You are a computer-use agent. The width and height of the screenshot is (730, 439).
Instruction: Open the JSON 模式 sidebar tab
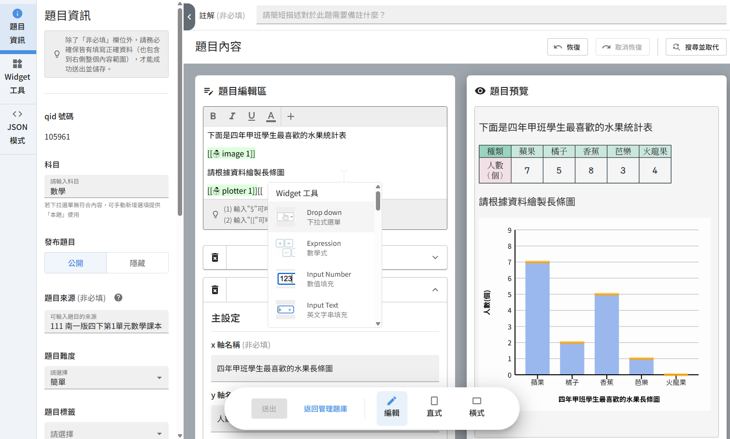[x=17, y=128]
